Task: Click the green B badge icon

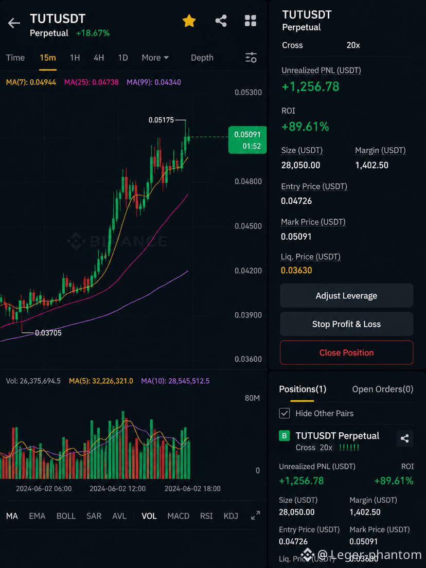Action: pos(285,436)
